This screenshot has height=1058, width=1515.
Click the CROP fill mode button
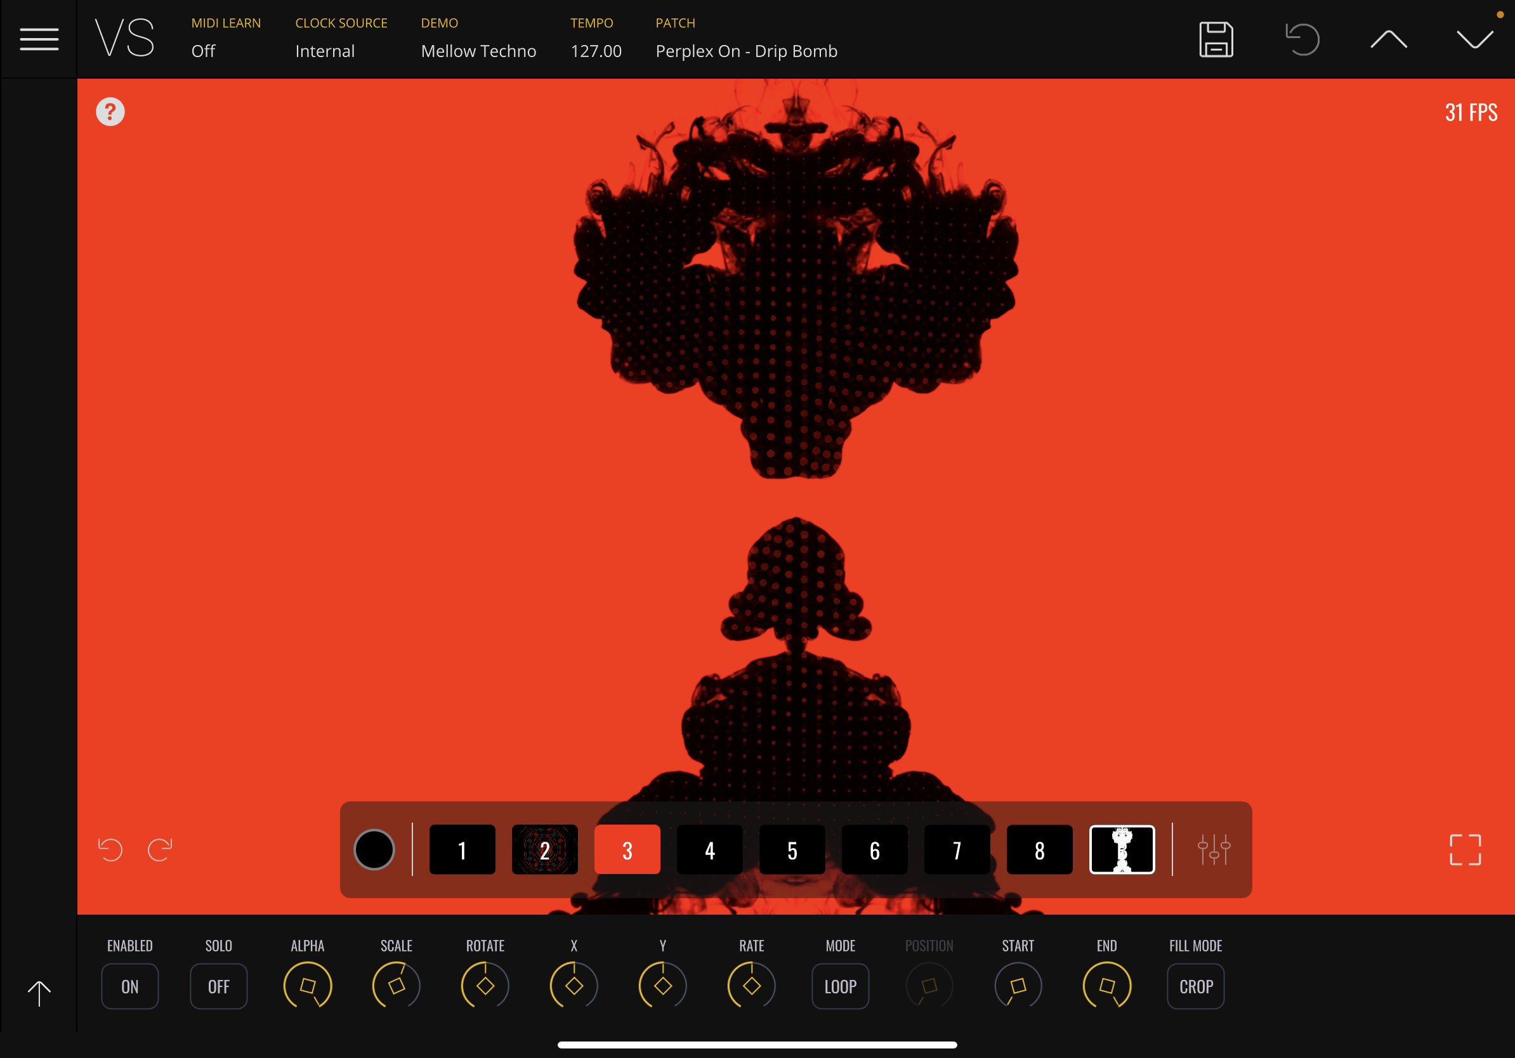[x=1196, y=986]
